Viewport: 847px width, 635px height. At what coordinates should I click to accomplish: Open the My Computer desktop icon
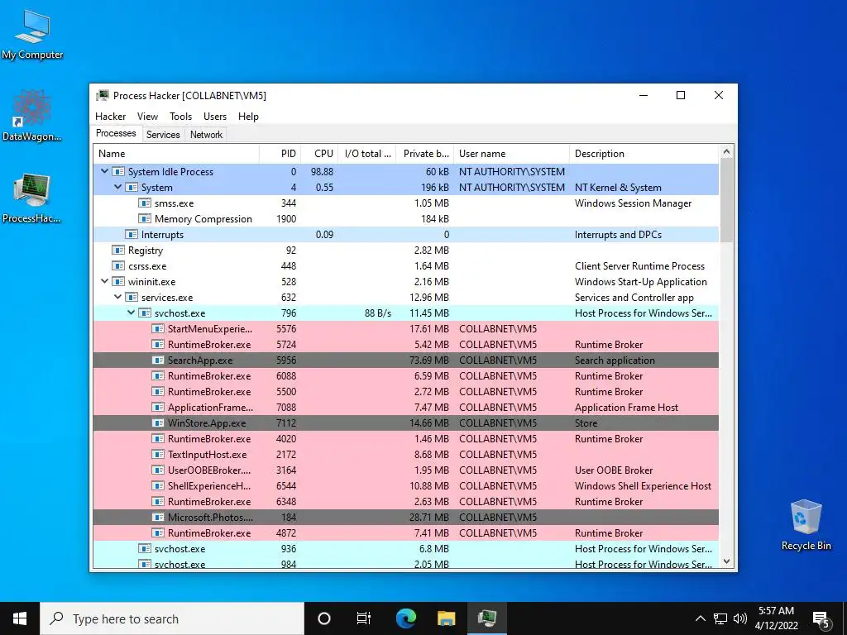(32, 35)
